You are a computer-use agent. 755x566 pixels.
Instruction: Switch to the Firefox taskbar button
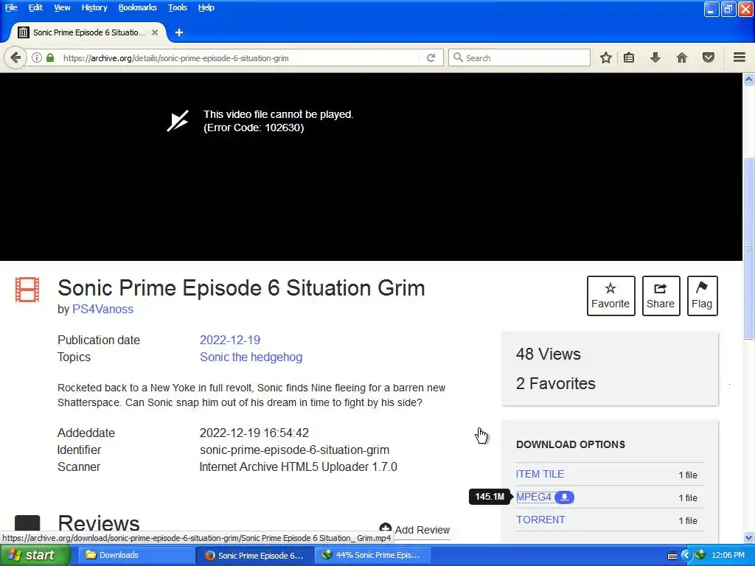pos(255,555)
